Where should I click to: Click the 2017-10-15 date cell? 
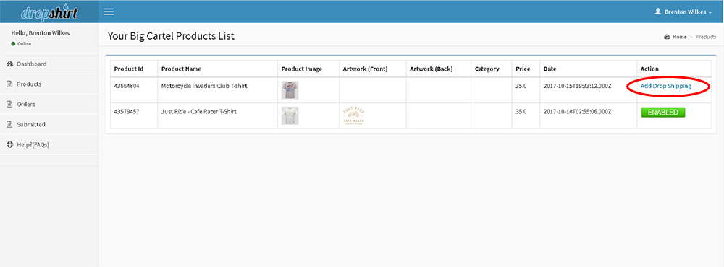[x=578, y=86]
